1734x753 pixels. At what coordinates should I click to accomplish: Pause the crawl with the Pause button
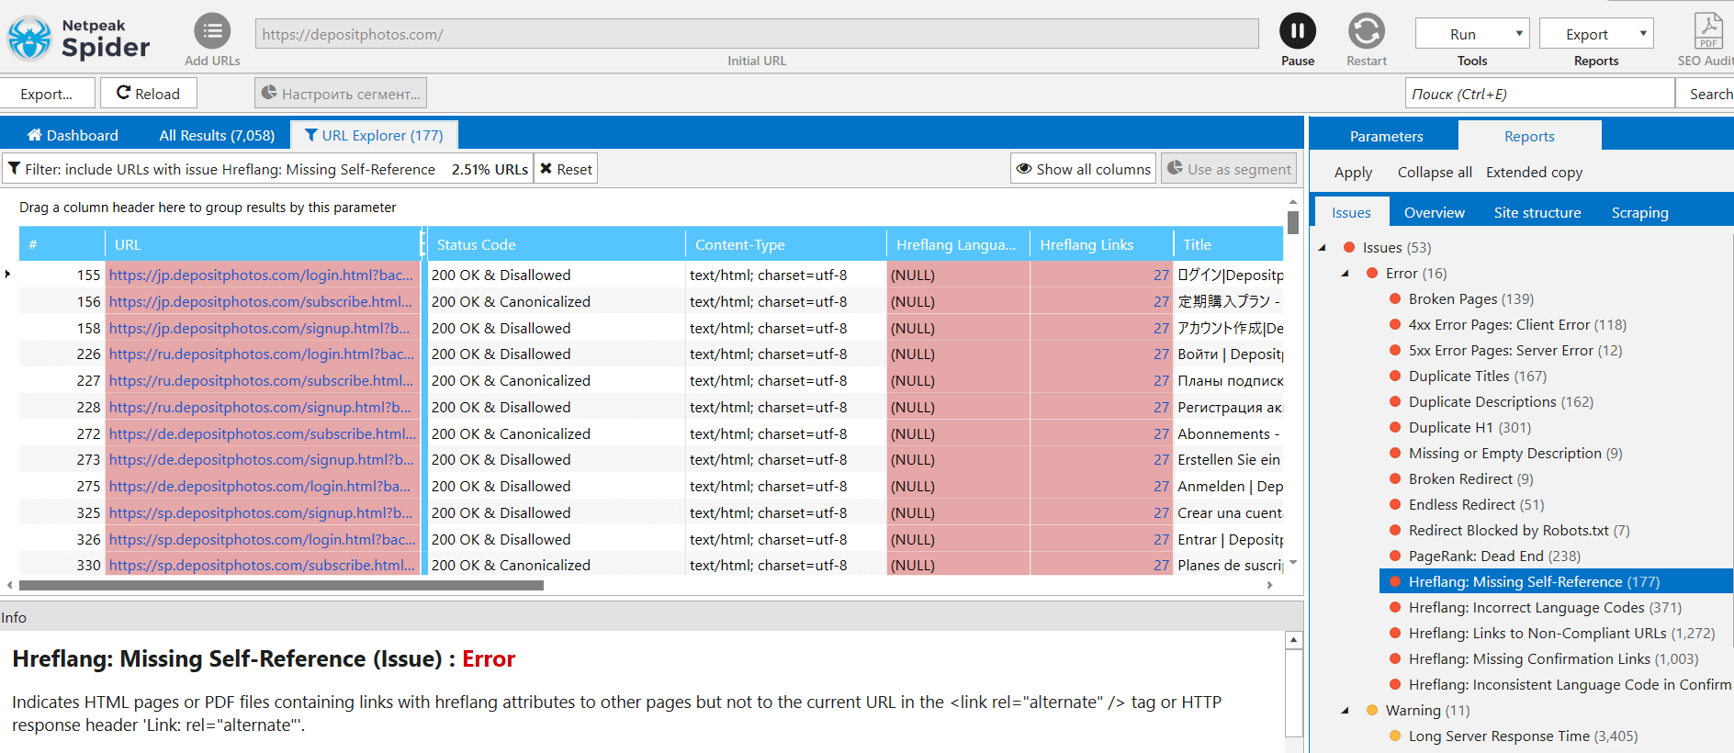1298,31
